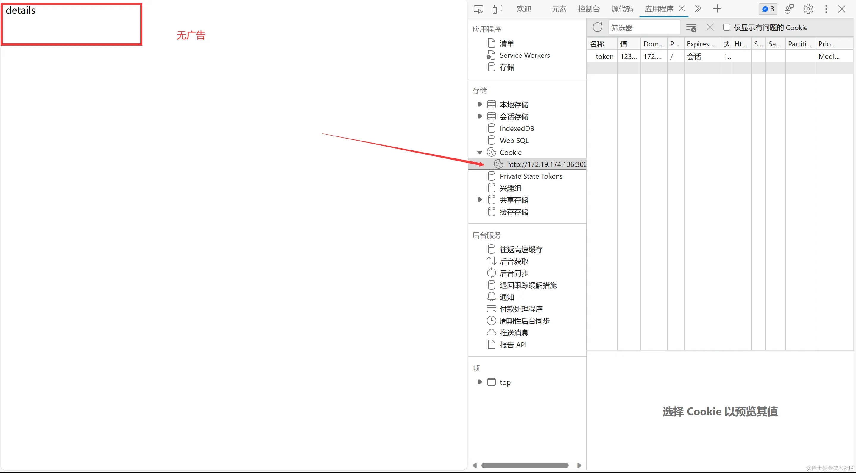This screenshot has width=856, height=473.
Task: Expand the 本地存储 tree node
Action: pos(480,104)
